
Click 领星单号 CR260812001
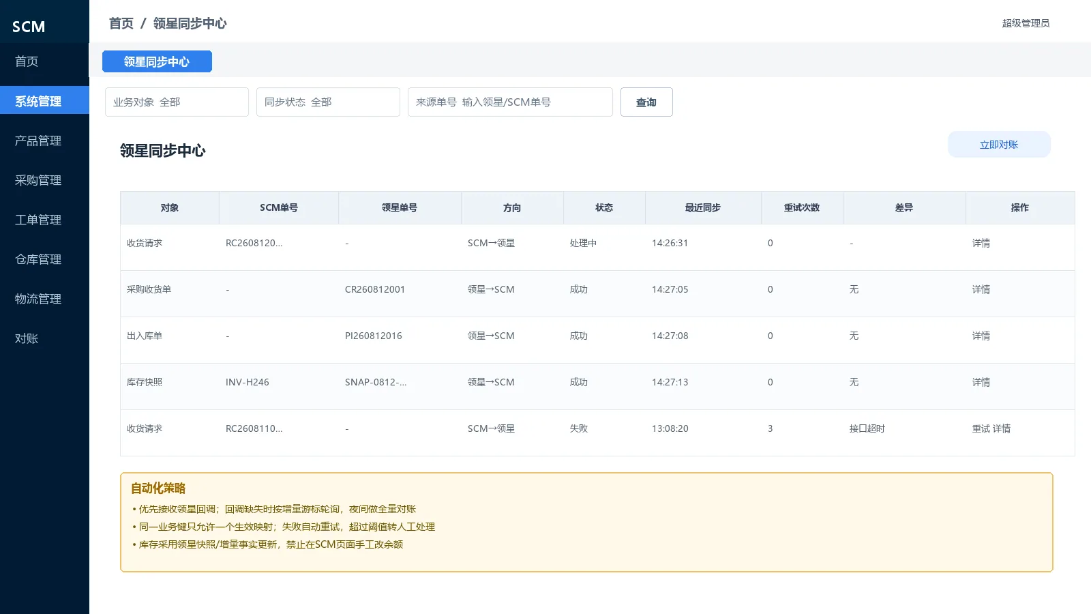[375, 289]
